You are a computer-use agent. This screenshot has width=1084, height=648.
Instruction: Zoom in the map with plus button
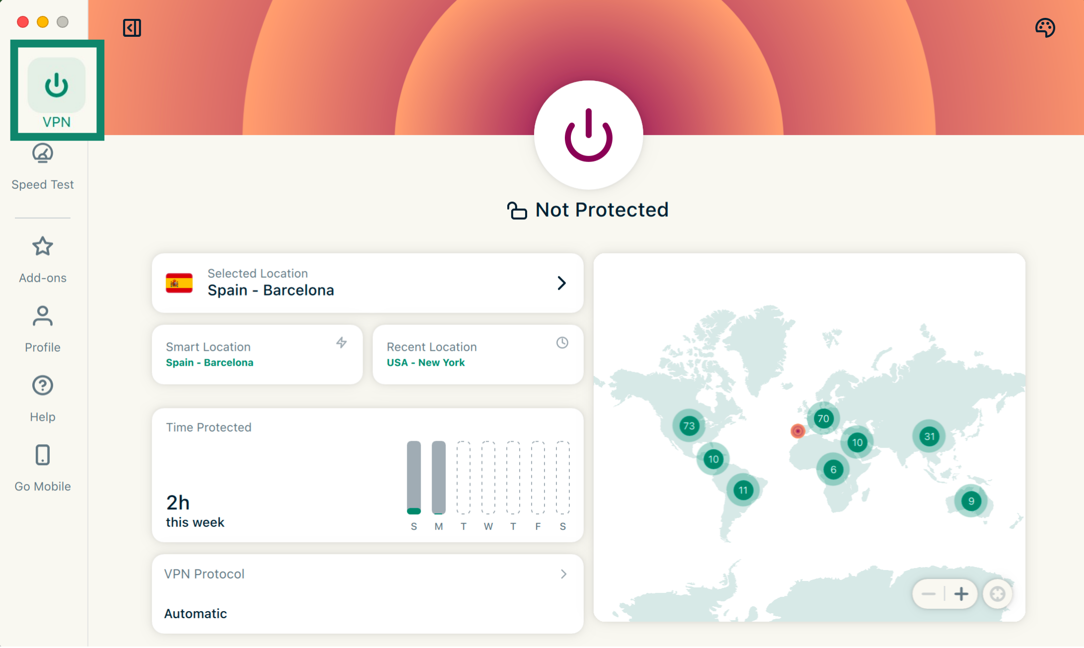[961, 594]
